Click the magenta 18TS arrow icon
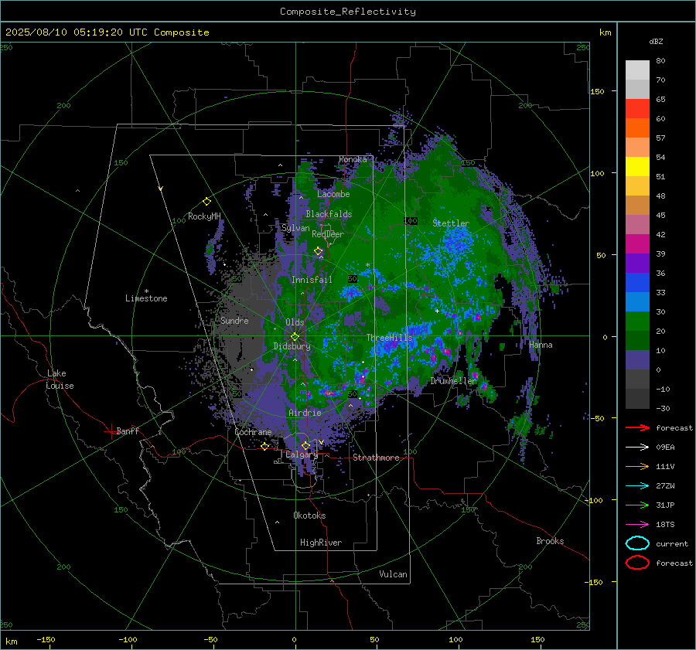 637,525
